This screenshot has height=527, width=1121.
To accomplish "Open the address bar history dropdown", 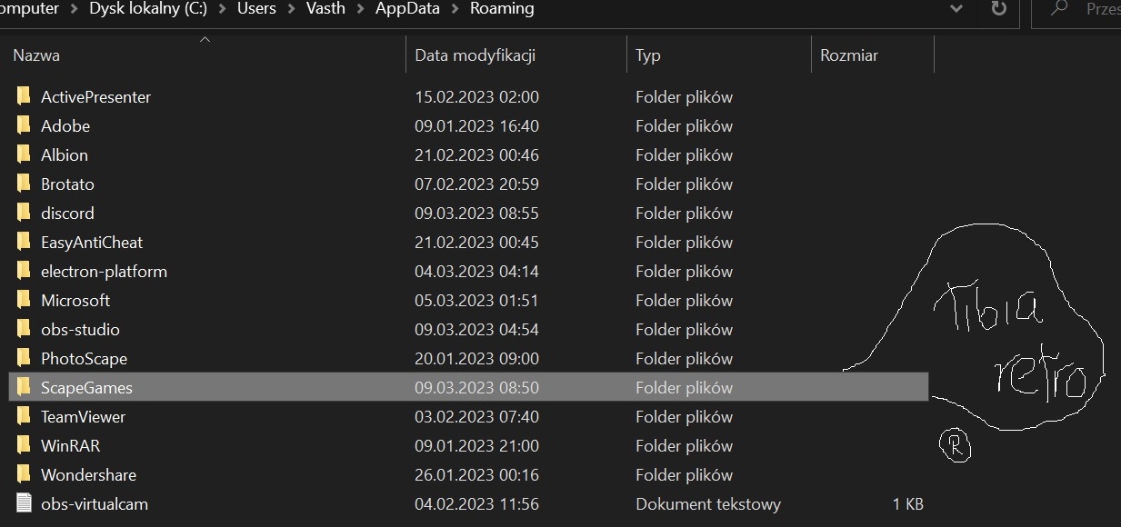I will [x=956, y=9].
